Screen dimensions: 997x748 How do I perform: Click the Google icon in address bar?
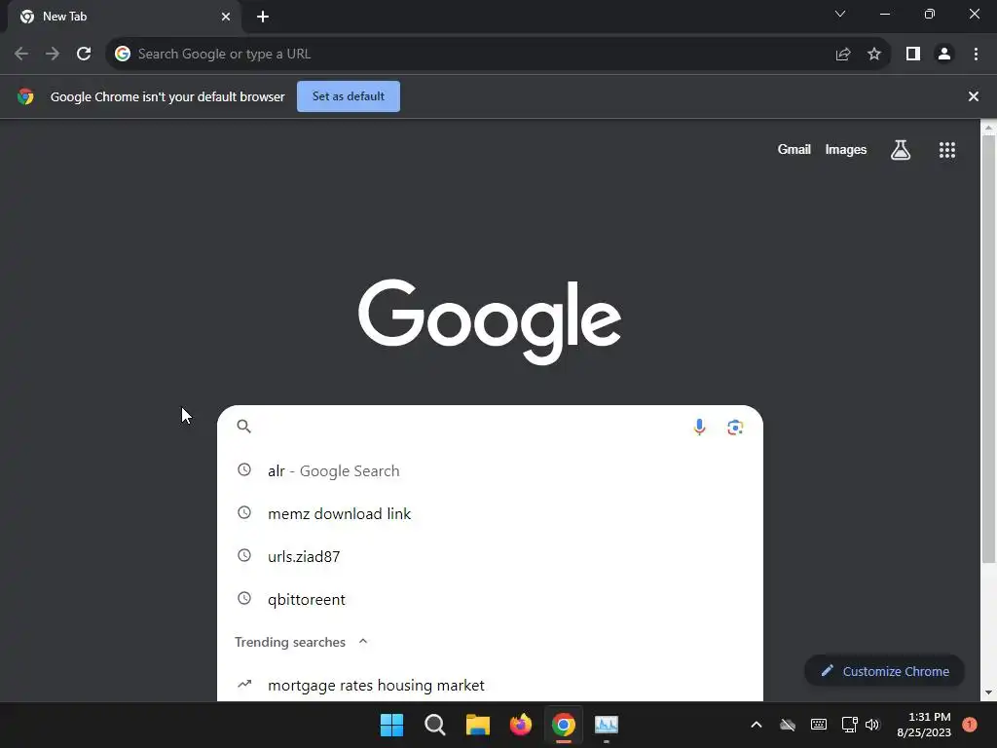(123, 55)
